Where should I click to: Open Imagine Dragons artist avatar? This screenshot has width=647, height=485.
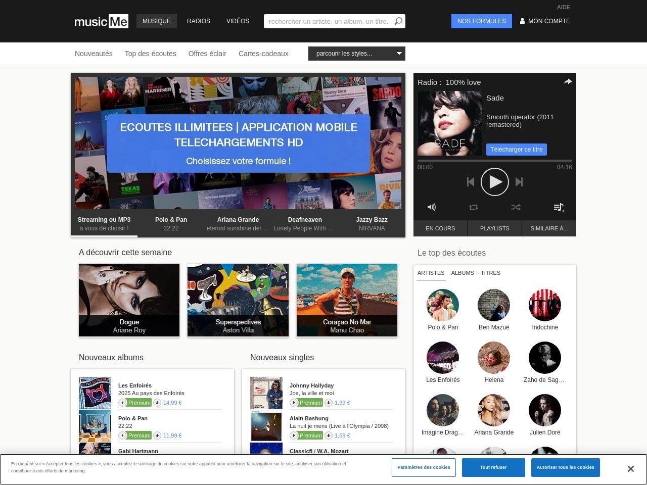point(443,410)
